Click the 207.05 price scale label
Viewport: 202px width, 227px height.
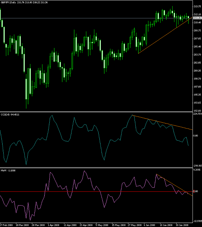[197, 38]
